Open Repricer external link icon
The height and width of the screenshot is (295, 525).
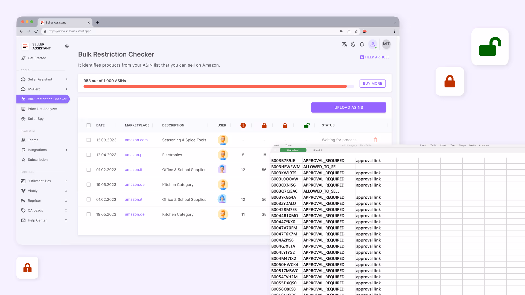[x=66, y=200]
